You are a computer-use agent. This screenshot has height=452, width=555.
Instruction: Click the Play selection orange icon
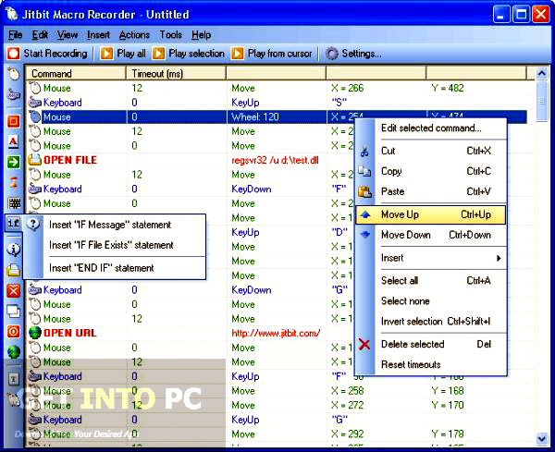tap(158, 54)
